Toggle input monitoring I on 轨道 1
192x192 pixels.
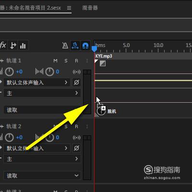tap(87, 61)
